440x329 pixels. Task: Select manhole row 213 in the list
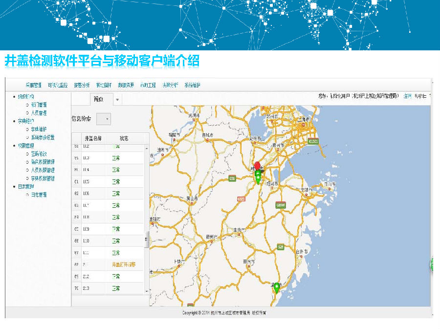pos(108,288)
